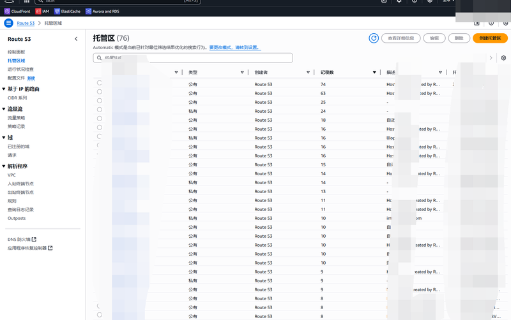Screen dimensions: 511x320
Task: Click the record count cell 13
Action: (x=323, y=191)
